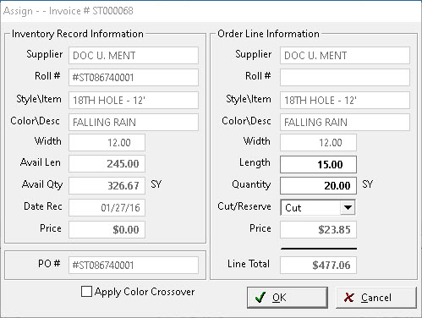Click the PO # label
Screen dimensions: 422x318
click(x=49, y=264)
